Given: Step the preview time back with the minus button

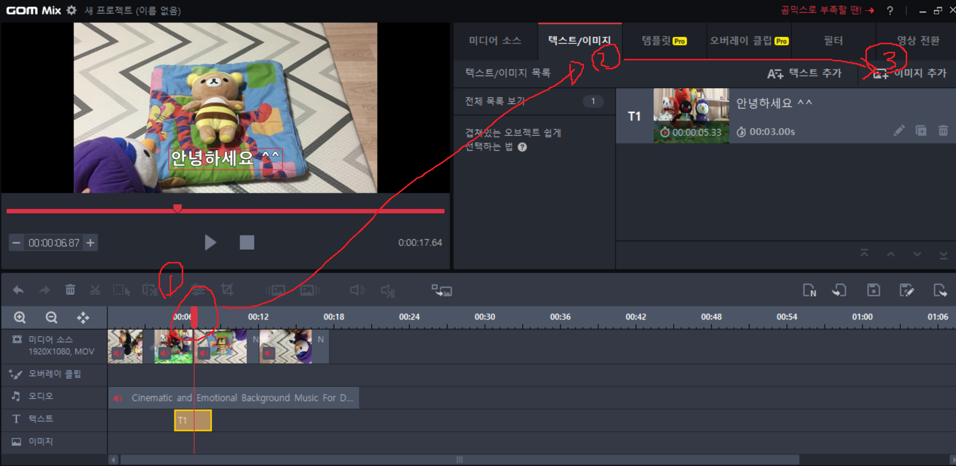Looking at the screenshot, I should 16,243.
